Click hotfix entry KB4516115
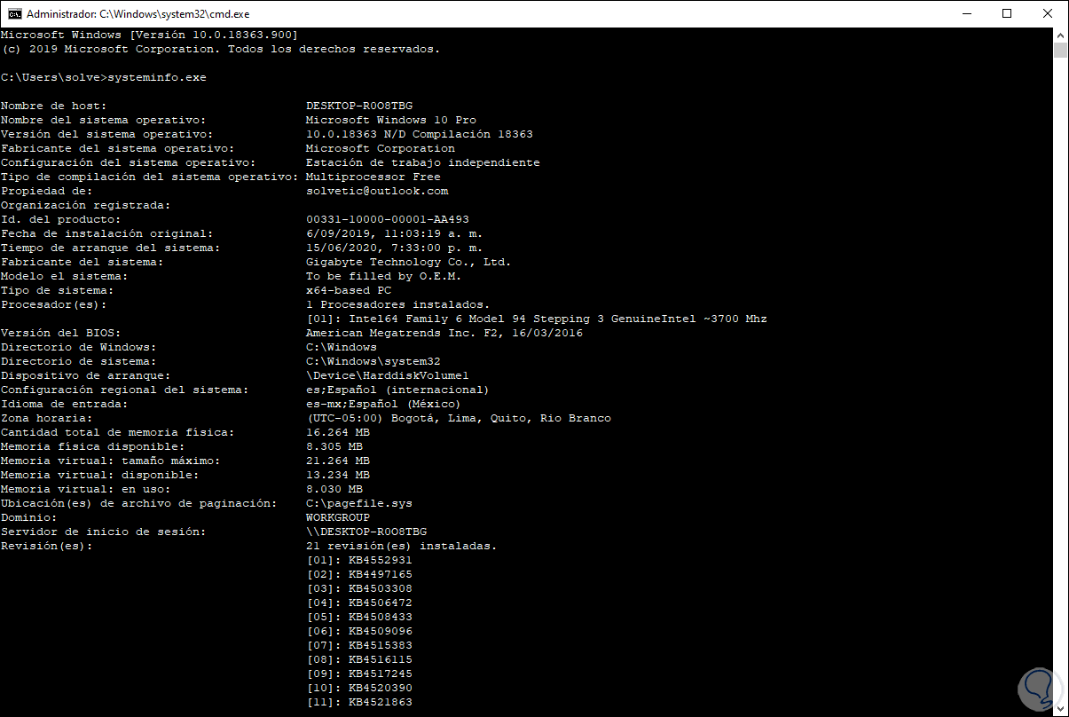This screenshot has height=717, width=1069. pyautogui.click(x=359, y=659)
